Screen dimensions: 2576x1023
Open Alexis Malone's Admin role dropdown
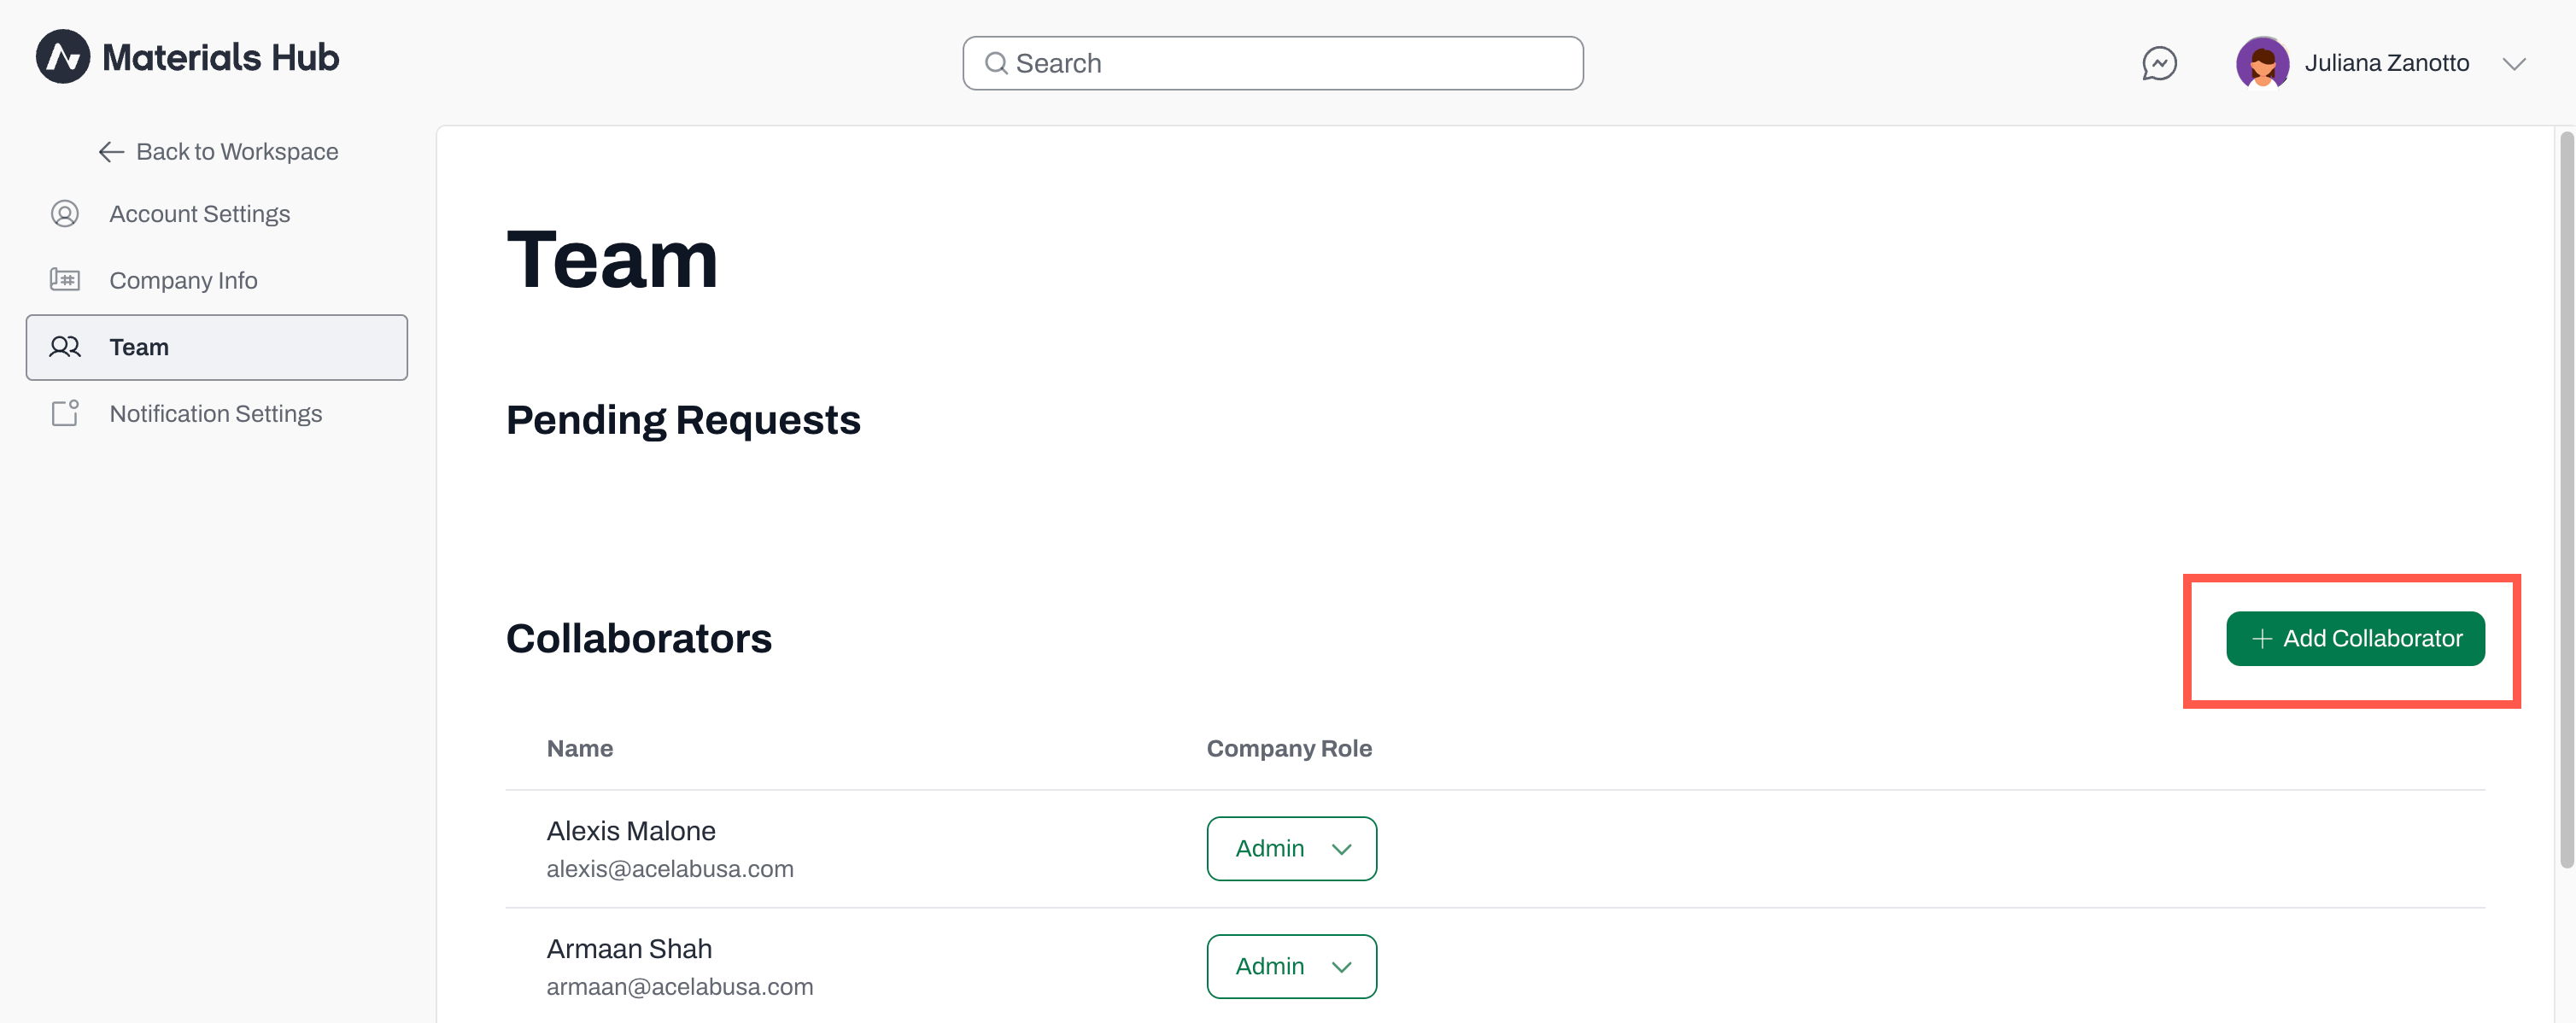tap(1291, 848)
